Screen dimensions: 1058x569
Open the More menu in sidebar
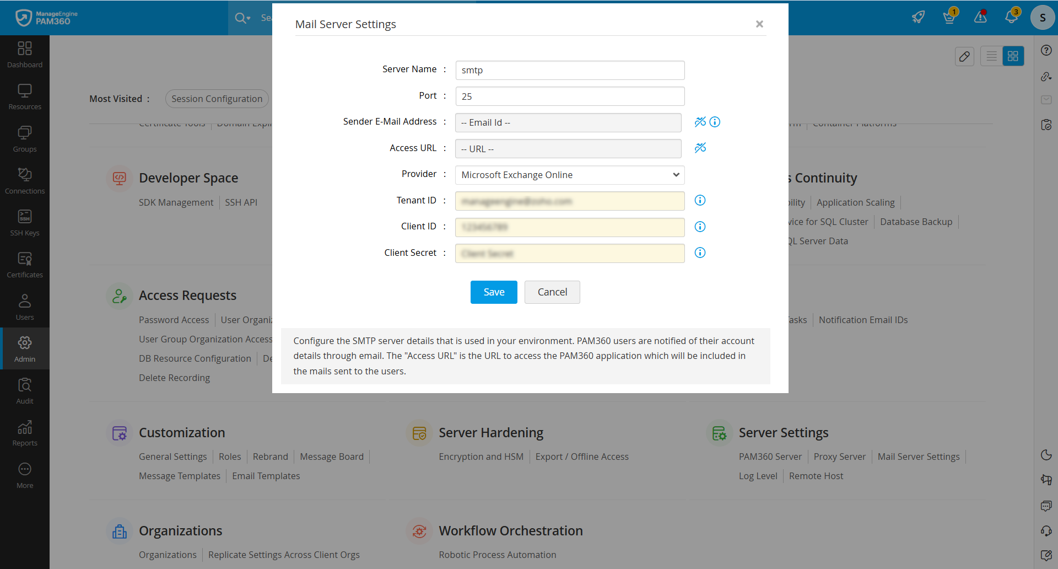(x=25, y=474)
